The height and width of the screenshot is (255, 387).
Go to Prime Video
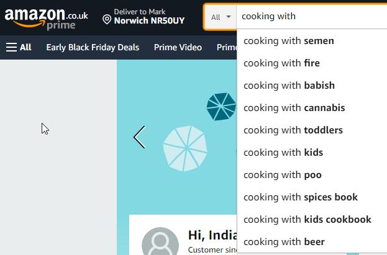point(178,47)
